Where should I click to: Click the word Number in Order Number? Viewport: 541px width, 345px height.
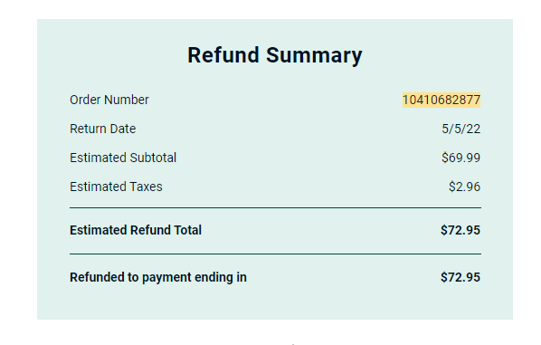(127, 100)
